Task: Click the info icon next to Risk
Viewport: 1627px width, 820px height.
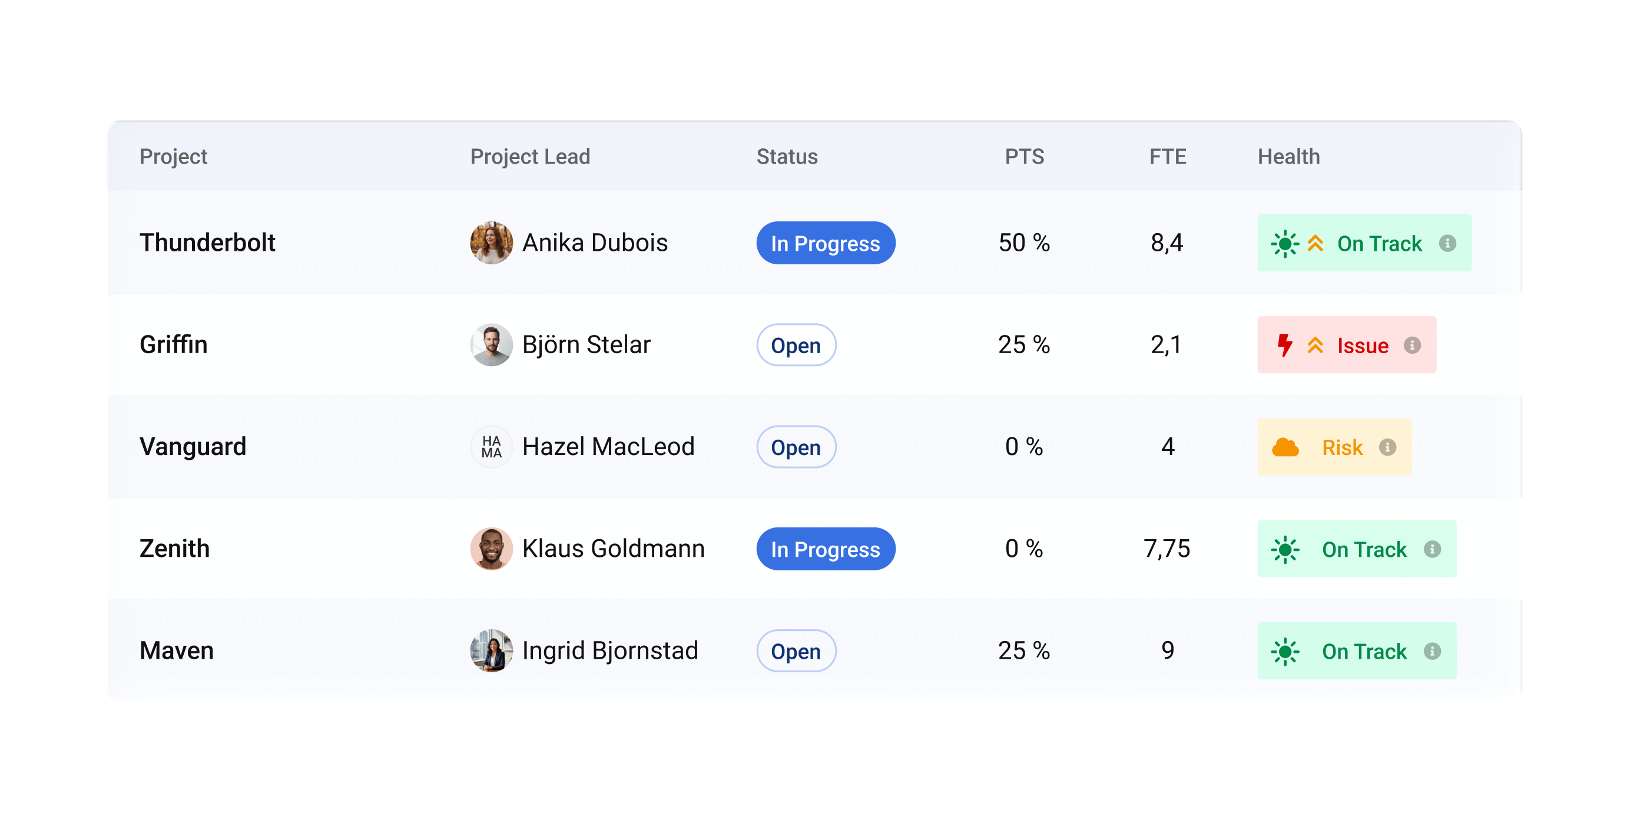Action: (1387, 447)
